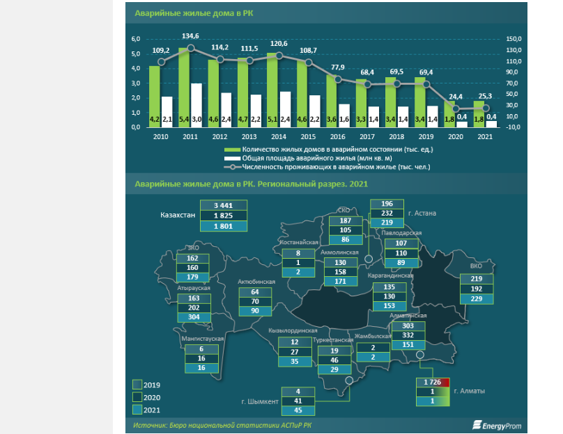Screen dimensions: 563x434
Task: Click ZKO's 2021 value 179
Action: [x=192, y=277]
